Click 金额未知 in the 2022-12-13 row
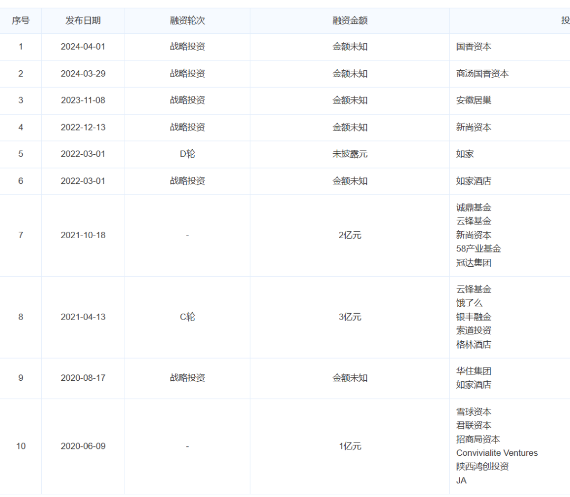 click(350, 127)
